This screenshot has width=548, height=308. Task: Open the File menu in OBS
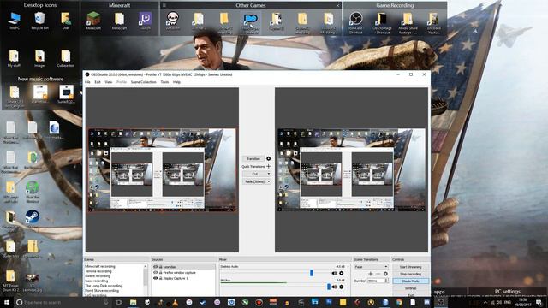(x=87, y=82)
